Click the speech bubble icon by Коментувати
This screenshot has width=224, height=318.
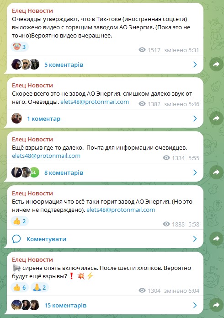click(x=16, y=239)
